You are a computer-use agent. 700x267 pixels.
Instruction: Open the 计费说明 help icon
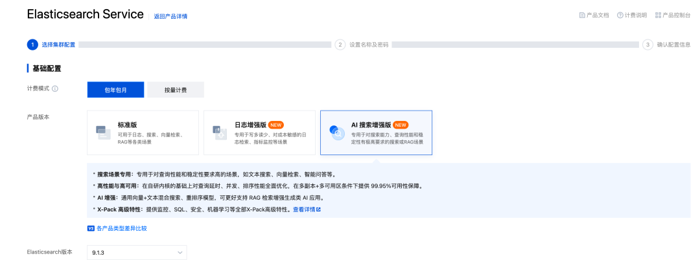620,15
